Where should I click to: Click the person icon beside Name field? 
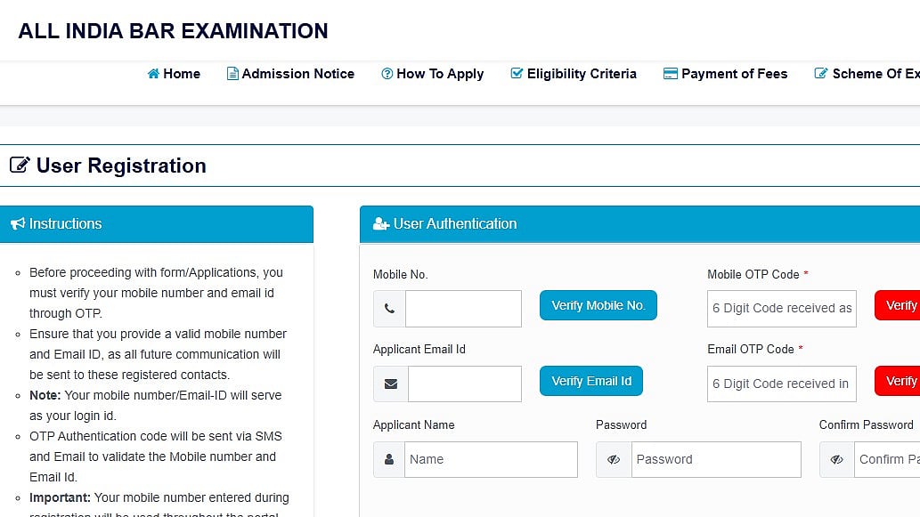(x=389, y=460)
